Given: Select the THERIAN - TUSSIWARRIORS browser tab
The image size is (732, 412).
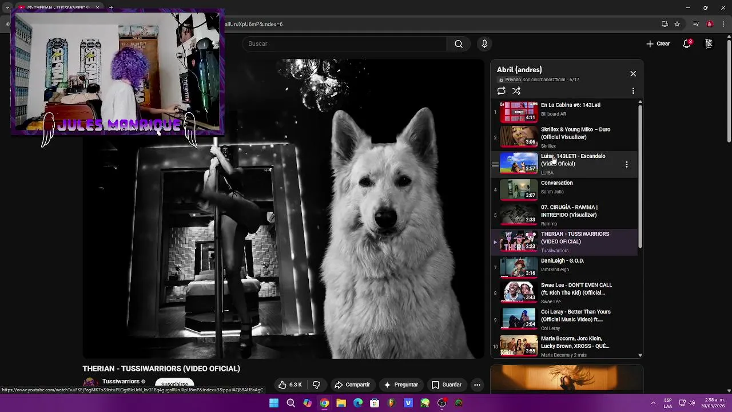Looking at the screenshot, I should (57, 7).
